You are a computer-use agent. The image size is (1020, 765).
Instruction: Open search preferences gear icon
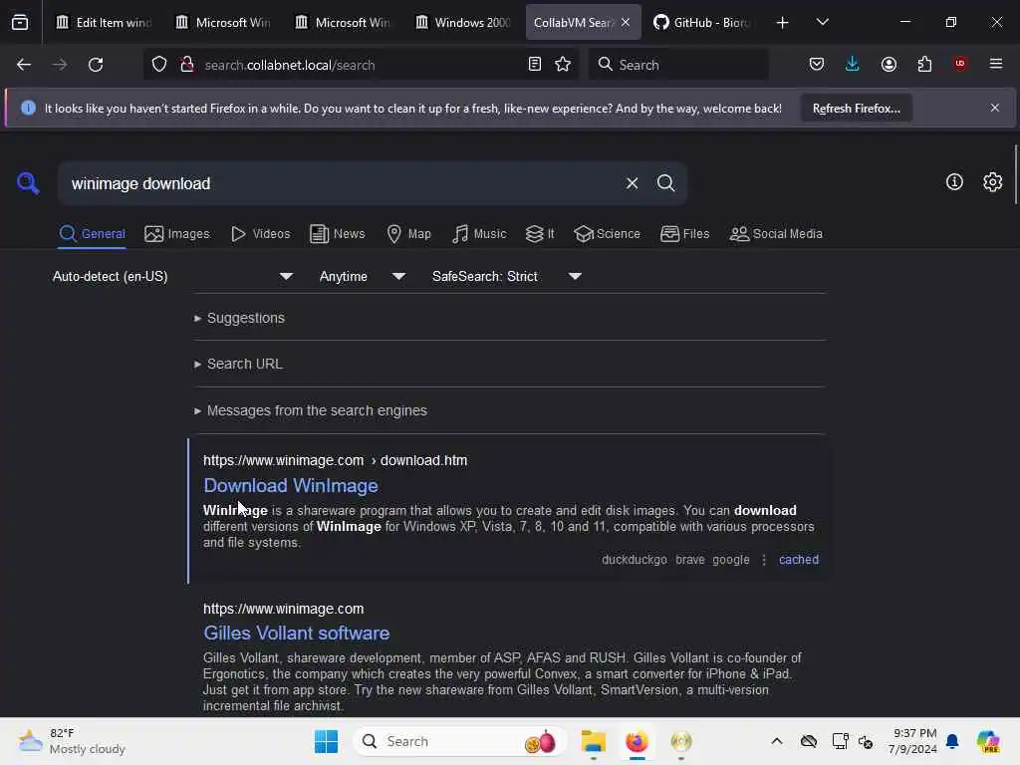pos(992,182)
